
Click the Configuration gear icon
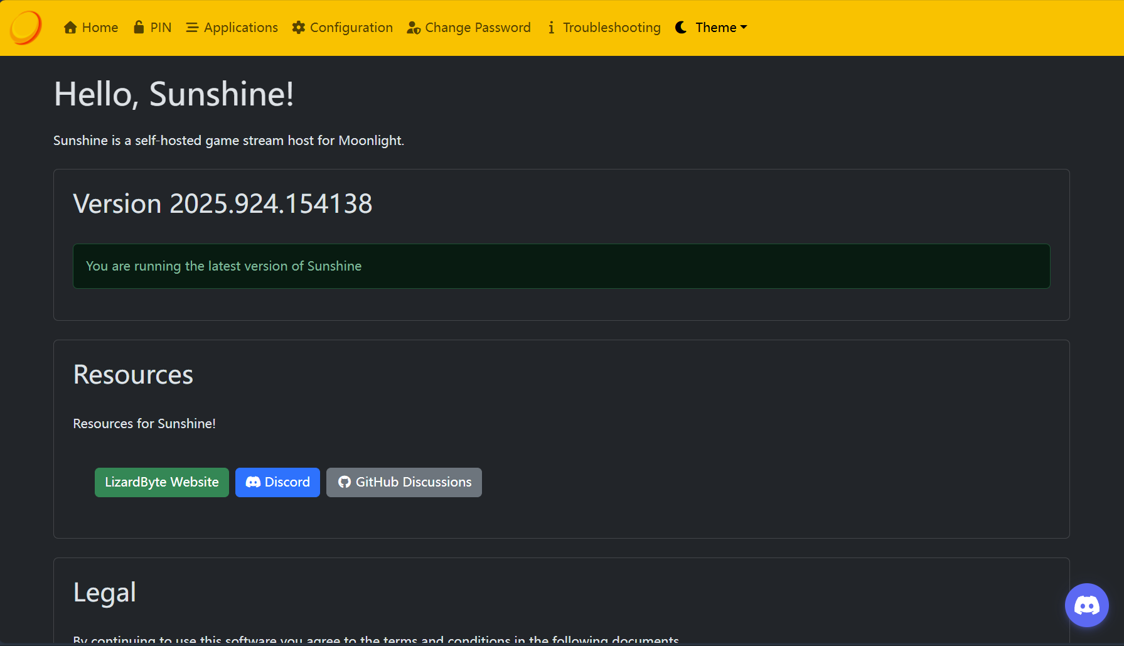tap(299, 28)
